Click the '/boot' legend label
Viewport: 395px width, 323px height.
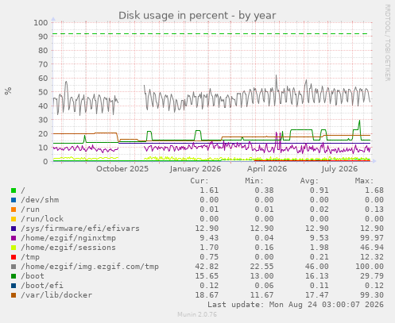(33, 276)
